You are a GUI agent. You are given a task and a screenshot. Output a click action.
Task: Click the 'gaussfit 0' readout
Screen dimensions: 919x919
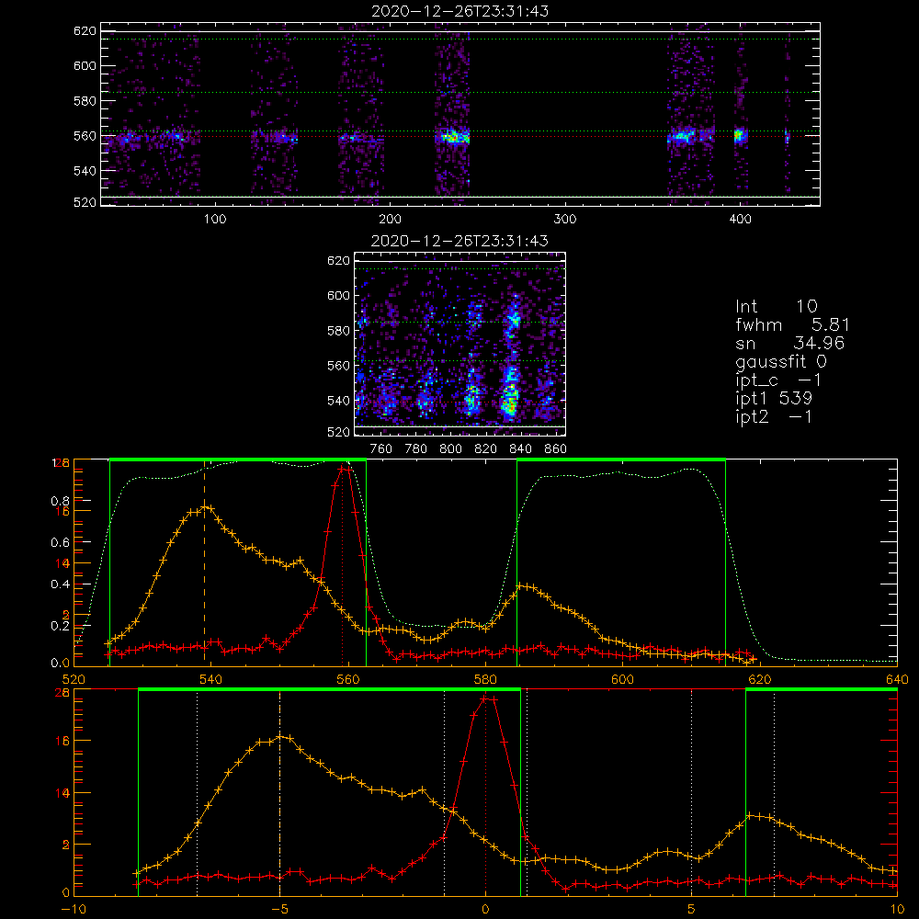click(780, 361)
